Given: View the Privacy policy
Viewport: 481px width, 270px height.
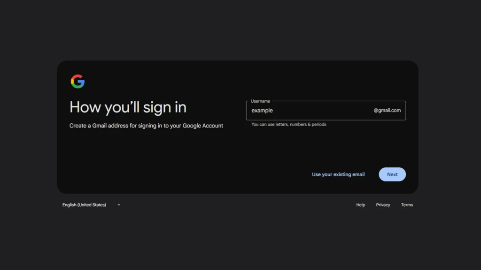Looking at the screenshot, I should (x=383, y=204).
